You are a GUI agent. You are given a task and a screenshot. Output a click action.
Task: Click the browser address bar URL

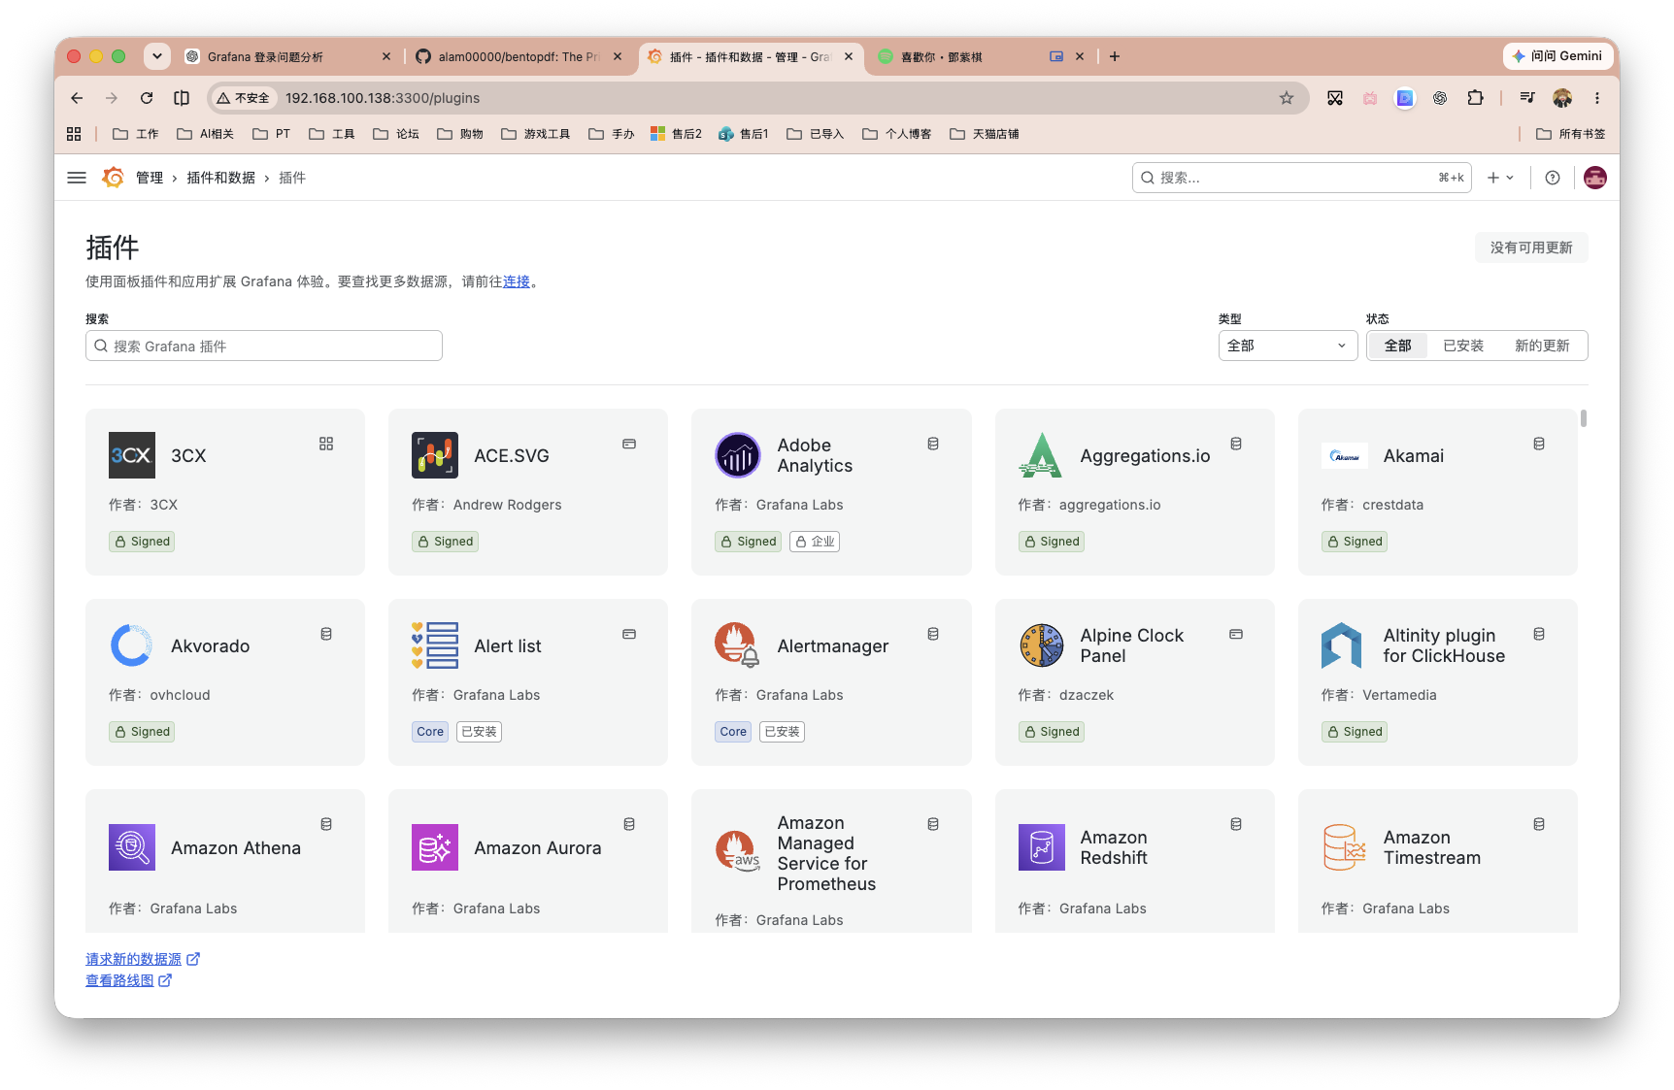383,98
